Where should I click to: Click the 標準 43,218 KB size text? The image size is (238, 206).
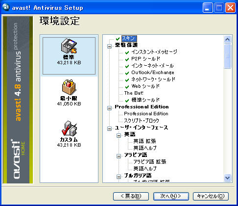click(x=69, y=63)
